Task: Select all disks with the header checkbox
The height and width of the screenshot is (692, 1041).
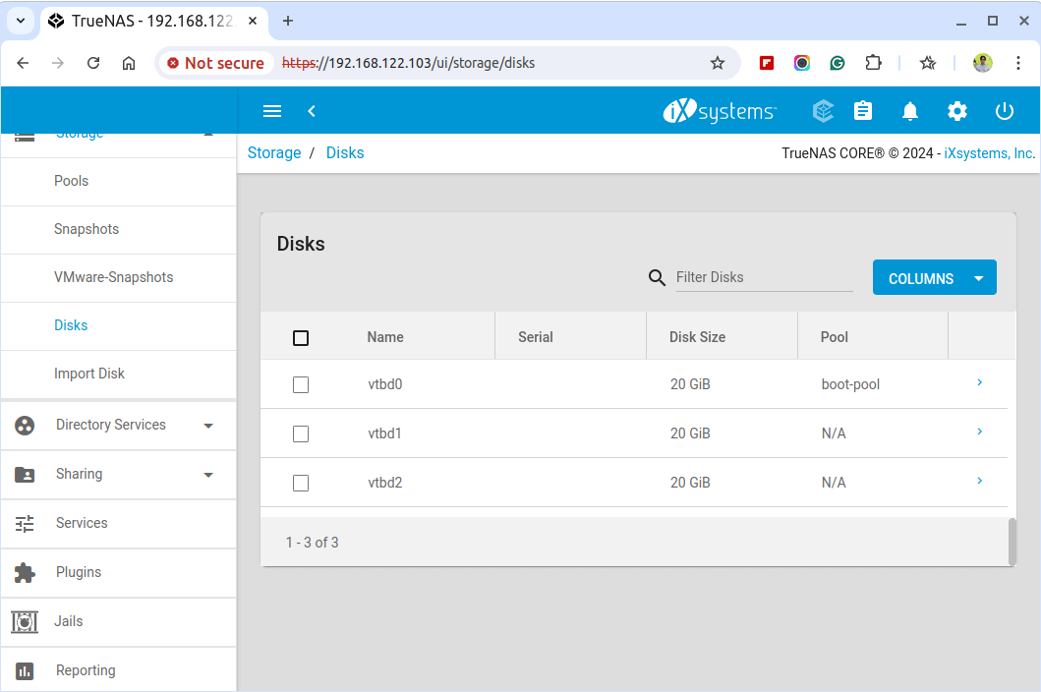Action: pos(301,338)
